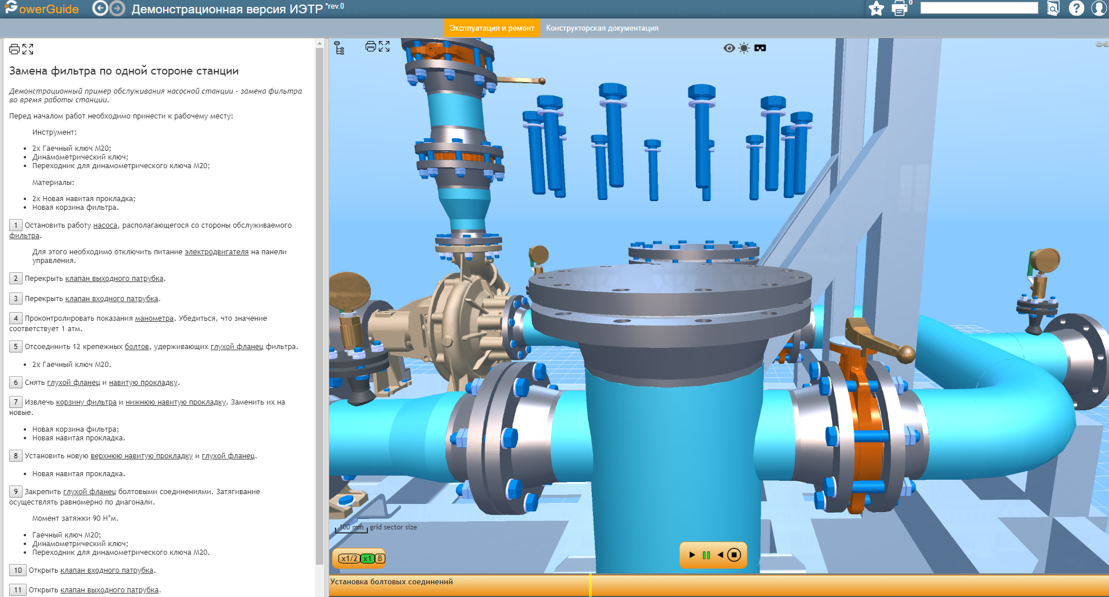1109x597 pixels.
Task: Click the animation timeline bar
Action: coord(717,585)
